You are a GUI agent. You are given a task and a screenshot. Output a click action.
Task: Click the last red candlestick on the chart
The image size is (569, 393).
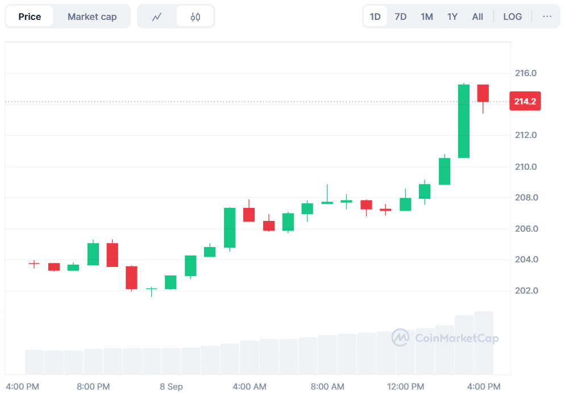[x=483, y=93]
